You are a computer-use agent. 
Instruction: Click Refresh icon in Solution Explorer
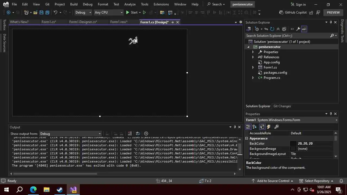click(272, 29)
